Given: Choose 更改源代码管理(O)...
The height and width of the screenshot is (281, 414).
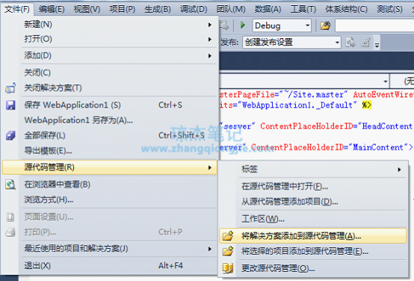Looking at the screenshot, I should (313, 268).
